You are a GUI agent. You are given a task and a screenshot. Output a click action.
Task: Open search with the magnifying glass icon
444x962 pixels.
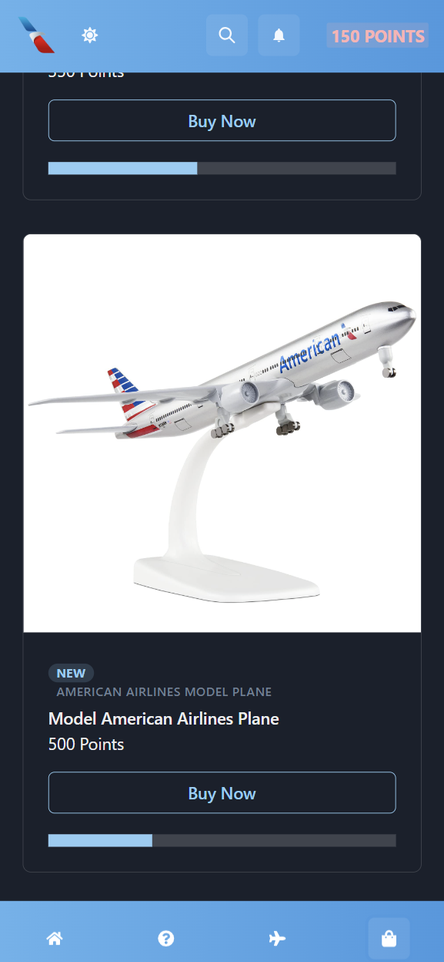[x=227, y=35]
